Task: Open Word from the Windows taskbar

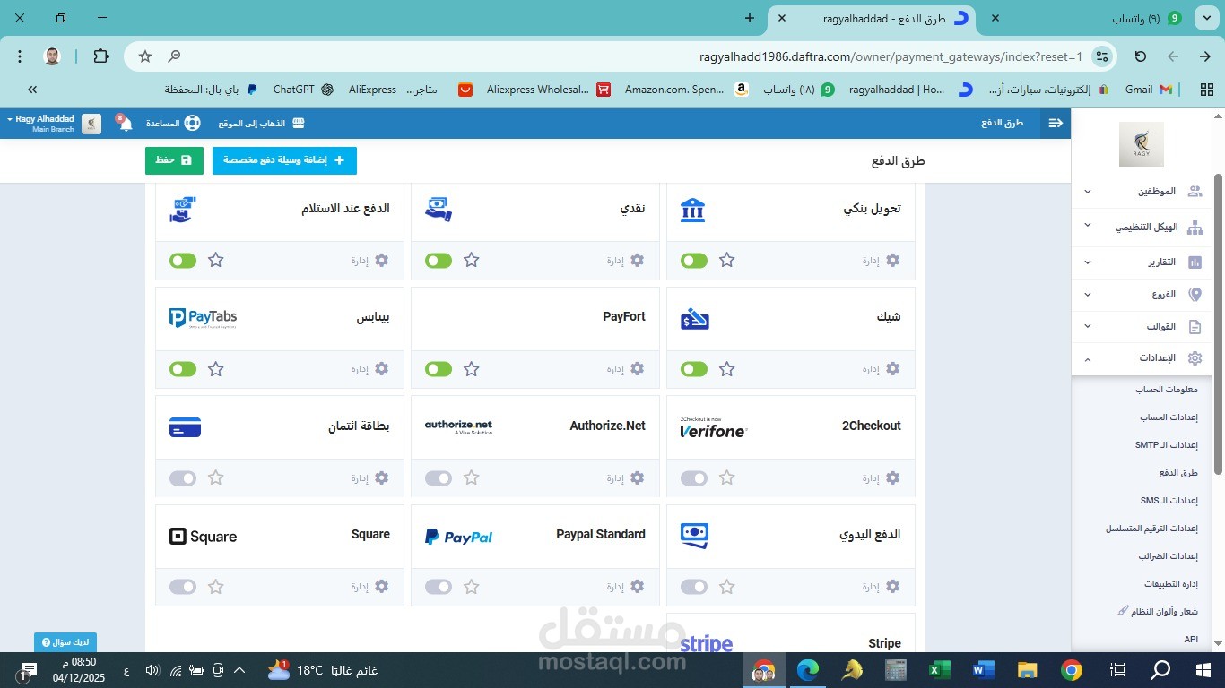Action: pyautogui.click(x=984, y=670)
